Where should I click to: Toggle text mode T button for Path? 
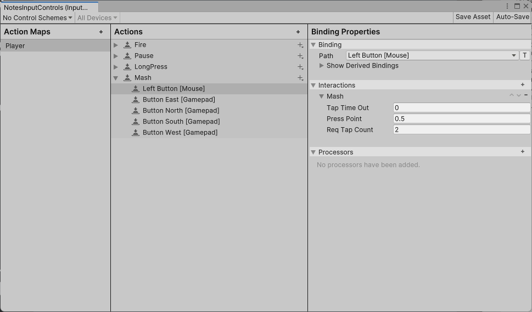(x=524, y=55)
